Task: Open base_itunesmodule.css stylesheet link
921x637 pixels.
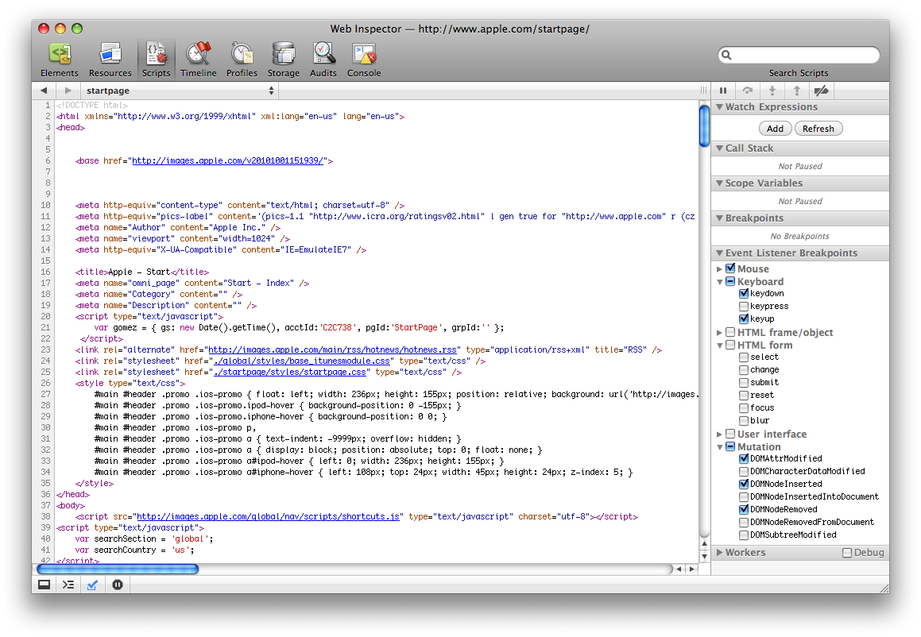Action: [x=302, y=361]
